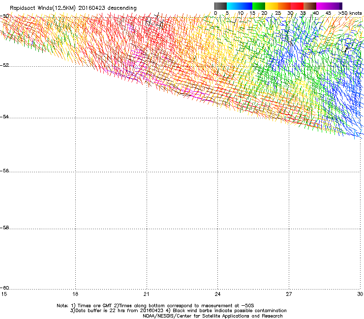
Task: Click the longitude label 24
Action: (x=217, y=294)
